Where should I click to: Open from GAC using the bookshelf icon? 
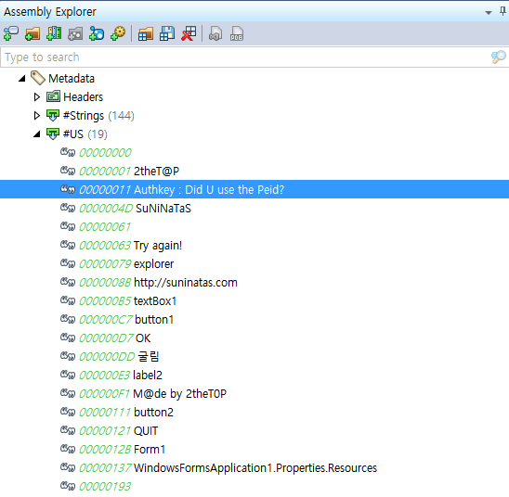(x=54, y=33)
